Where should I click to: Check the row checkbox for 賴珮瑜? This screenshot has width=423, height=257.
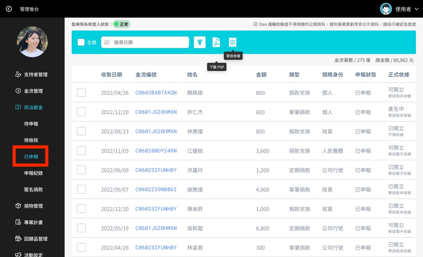point(81,92)
